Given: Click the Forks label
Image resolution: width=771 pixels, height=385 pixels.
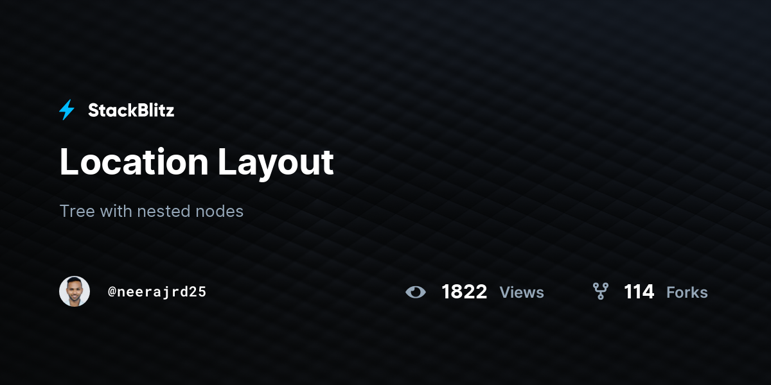Looking at the screenshot, I should pyautogui.click(x=687, y=293).
